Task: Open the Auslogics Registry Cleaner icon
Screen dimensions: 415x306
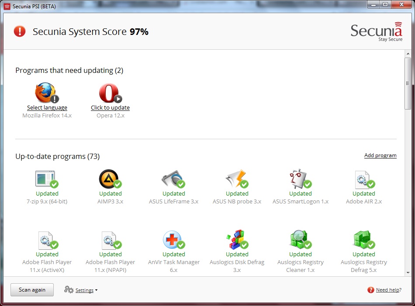Action: coord(301,240)
